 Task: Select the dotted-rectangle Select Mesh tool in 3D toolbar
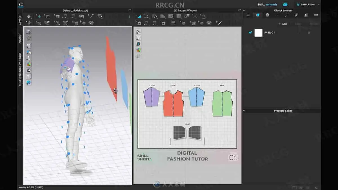(47, 16)
